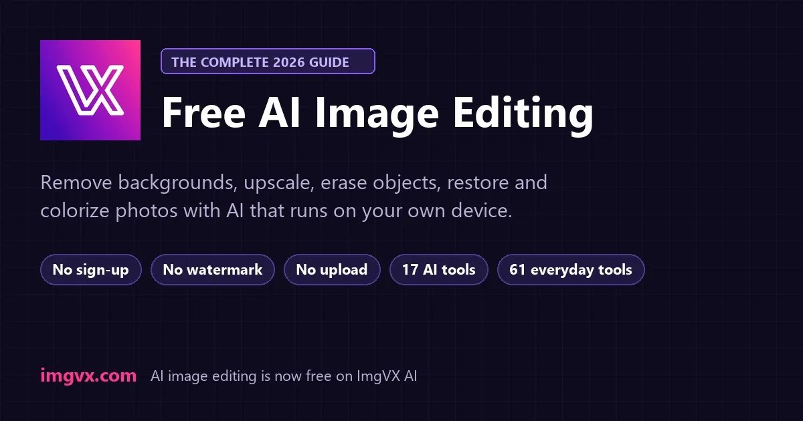Click the 'colorize photos with AI' text line
803x421 pixels.
click(276, 210)
